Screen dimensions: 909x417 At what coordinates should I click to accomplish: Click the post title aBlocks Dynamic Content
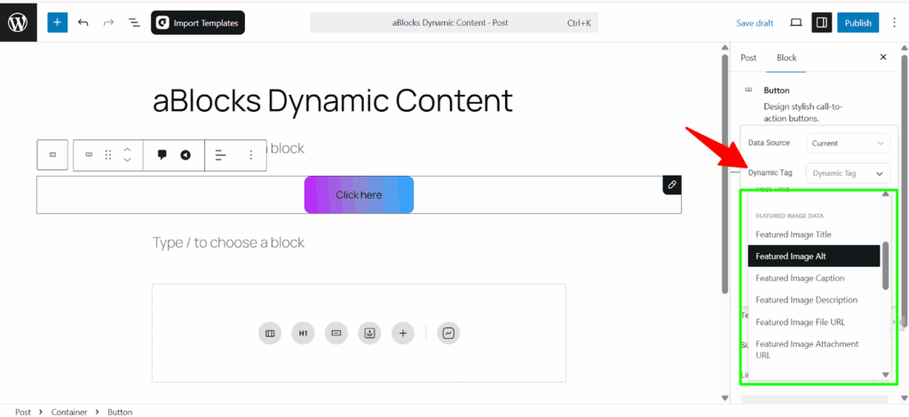click(333, 101)
